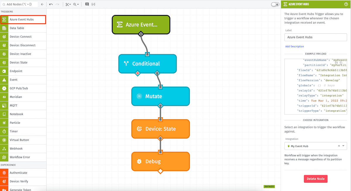This screenshot has width=351, height=191.
Task: Choose the Device: Inactive trigger
Action: (23, 54)
